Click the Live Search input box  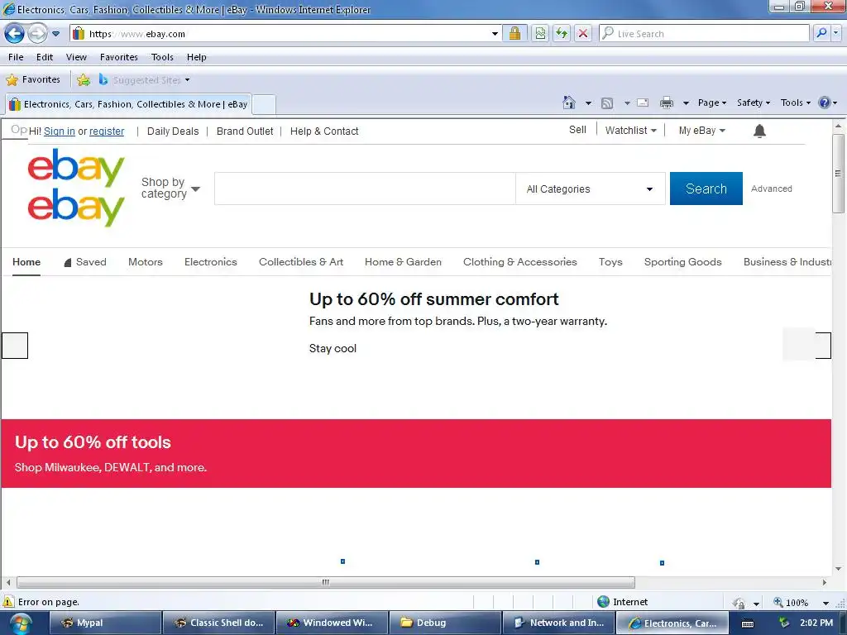705,33
